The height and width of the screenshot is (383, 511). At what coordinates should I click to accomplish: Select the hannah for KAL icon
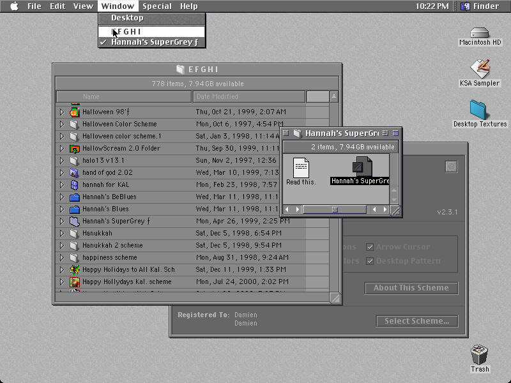pos(75,185)
